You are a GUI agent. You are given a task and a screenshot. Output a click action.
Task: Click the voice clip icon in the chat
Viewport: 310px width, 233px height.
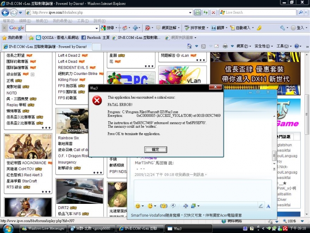click(173, 206)
